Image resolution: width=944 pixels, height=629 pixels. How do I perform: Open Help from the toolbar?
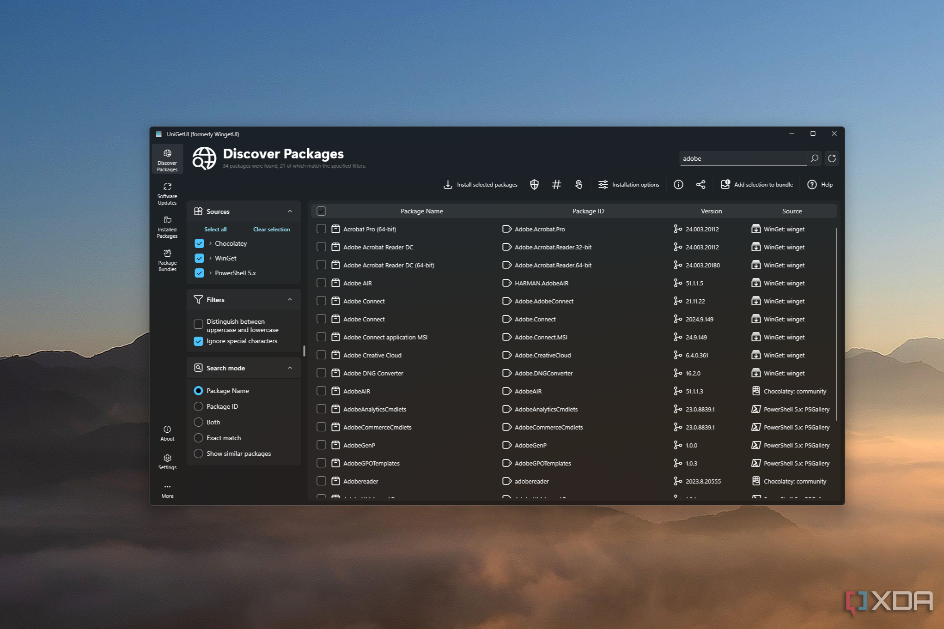pos(820,185)
